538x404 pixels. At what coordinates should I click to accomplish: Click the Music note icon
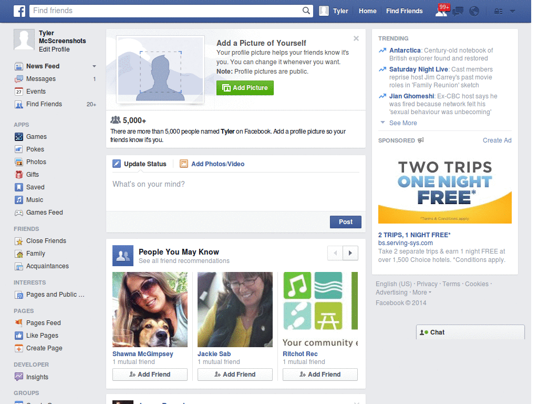(19, 200)
